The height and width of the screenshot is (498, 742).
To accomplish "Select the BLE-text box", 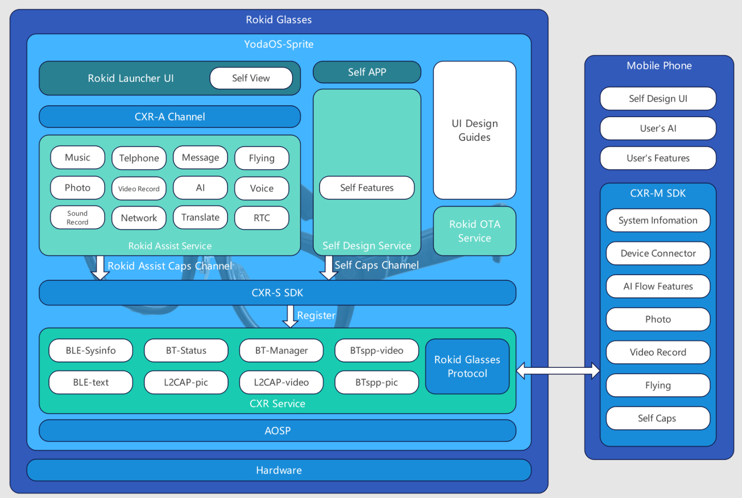I will pos(91,383).
